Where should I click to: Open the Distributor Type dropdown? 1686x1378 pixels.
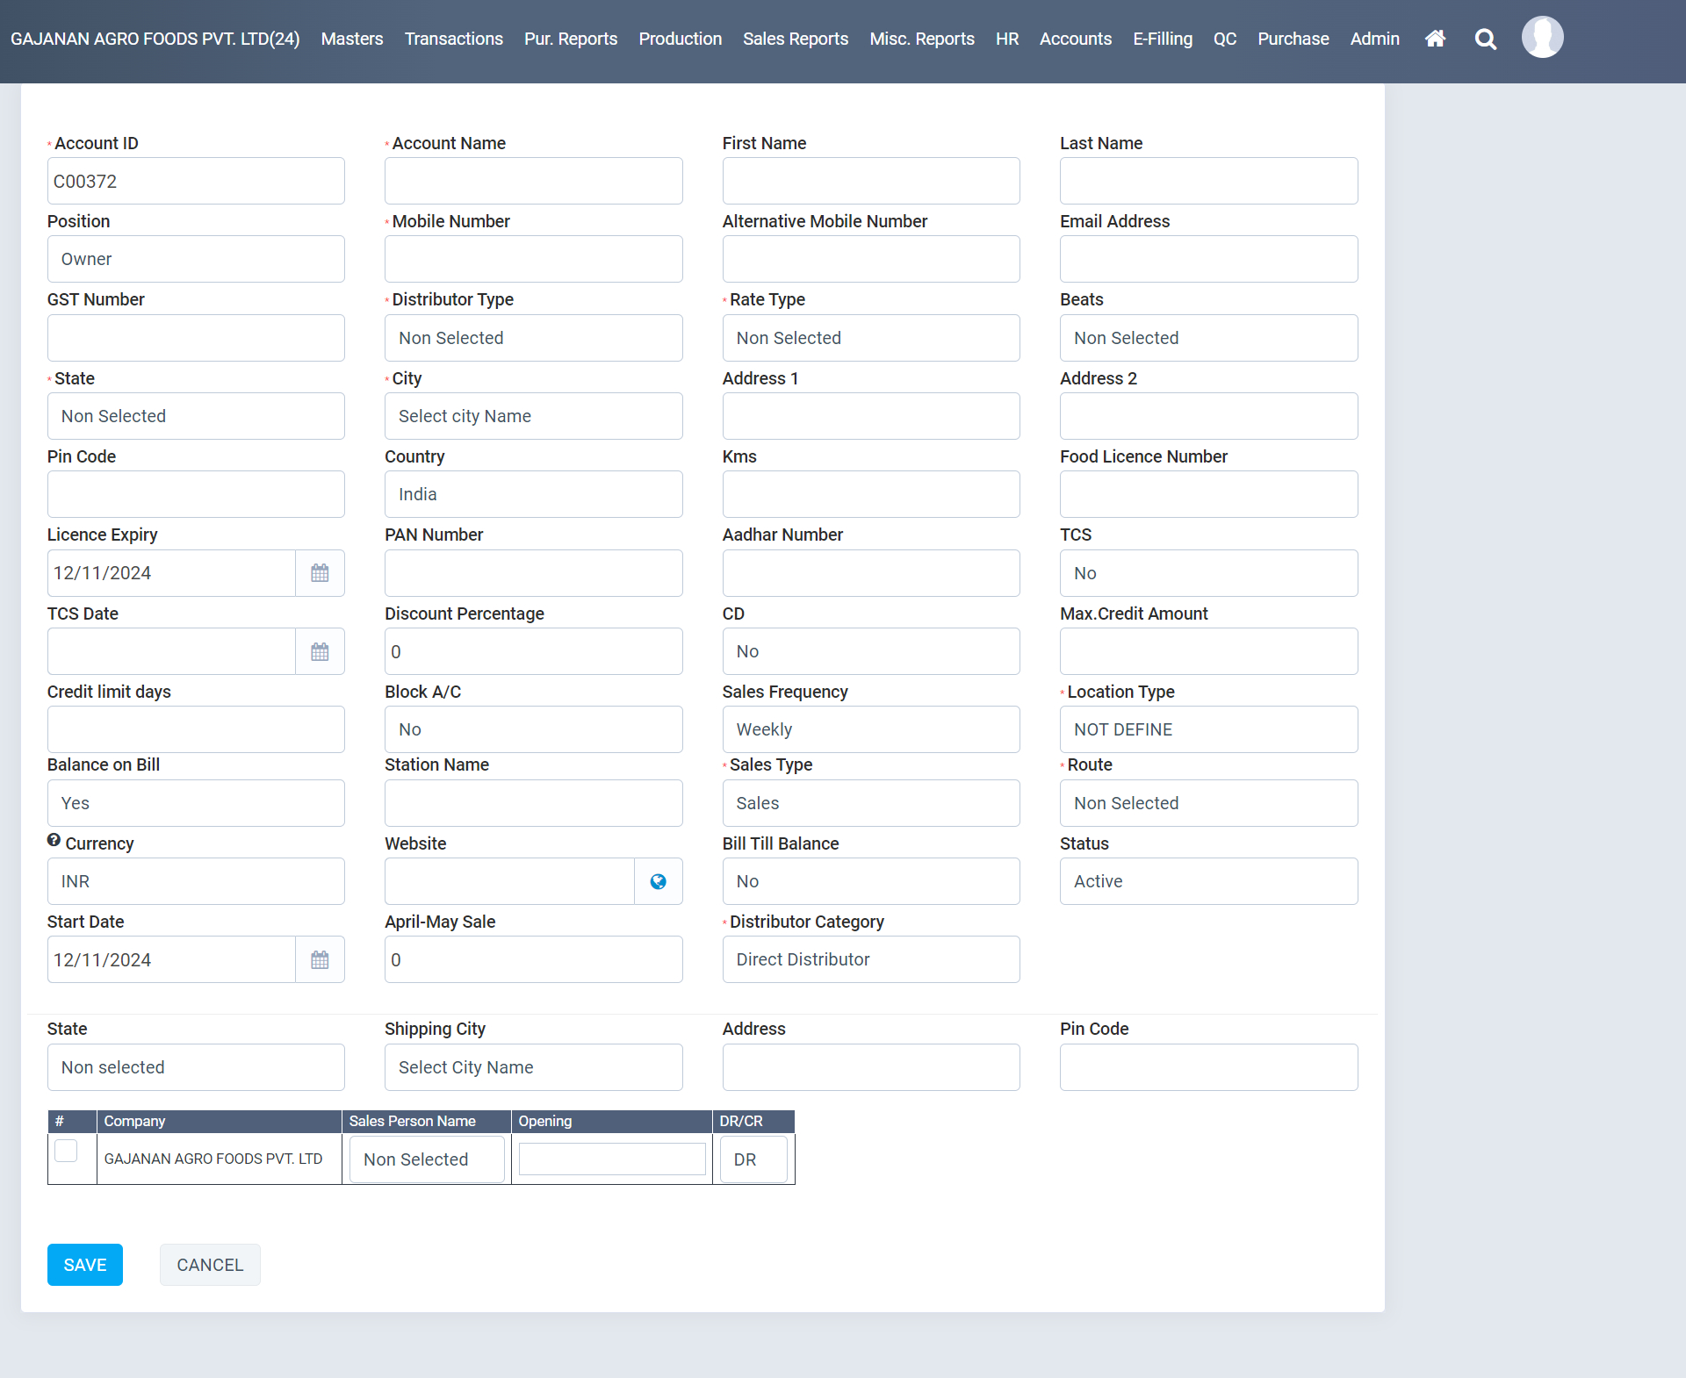pyautogui.click(x=533, y=339)
